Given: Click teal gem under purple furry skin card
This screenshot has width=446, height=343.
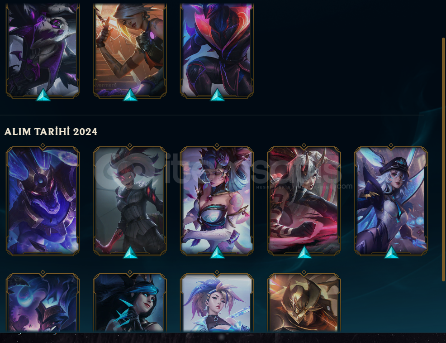Looking at the screenshot, I should (43, 95).
